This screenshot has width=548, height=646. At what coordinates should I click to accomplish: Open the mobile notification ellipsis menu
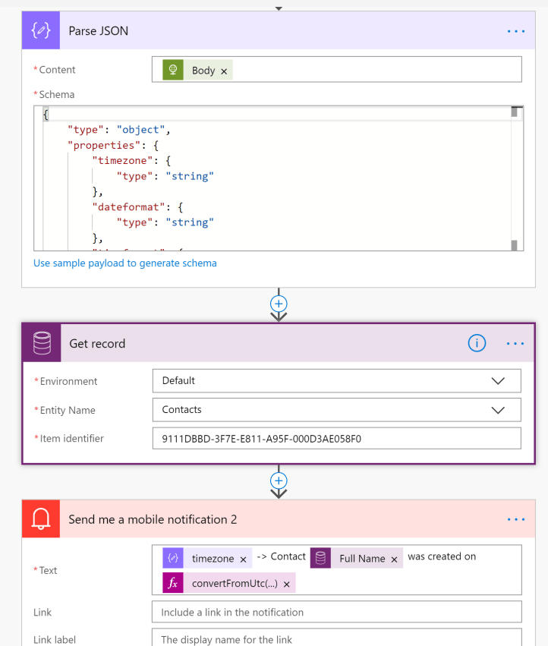point(515,519)
